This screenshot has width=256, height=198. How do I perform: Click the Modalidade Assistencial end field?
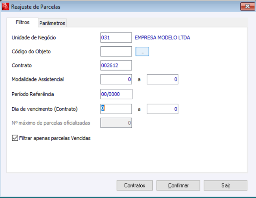click(x=162, y=79)
